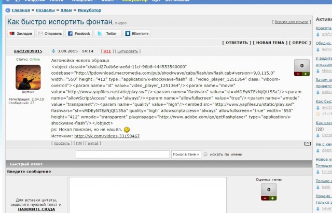The height and width of the screenshot is (213, 332).
Task: Click цитировать to quote the post
Action: (x=128, y=51)
